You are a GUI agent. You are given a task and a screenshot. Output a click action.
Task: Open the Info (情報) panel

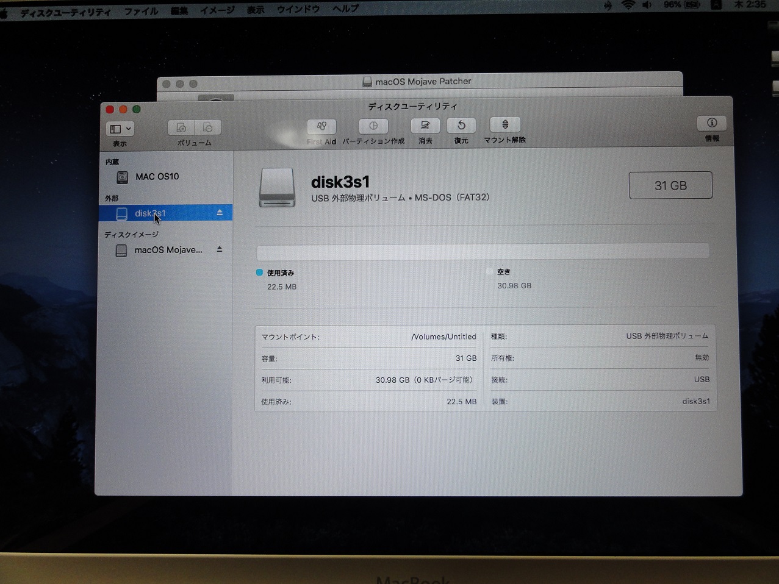pos(712,123)
